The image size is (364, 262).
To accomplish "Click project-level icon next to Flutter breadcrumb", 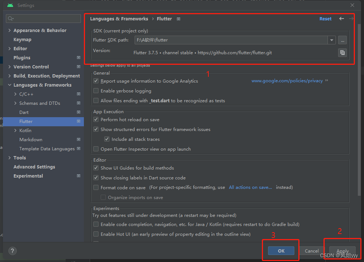I will (178, 19).
